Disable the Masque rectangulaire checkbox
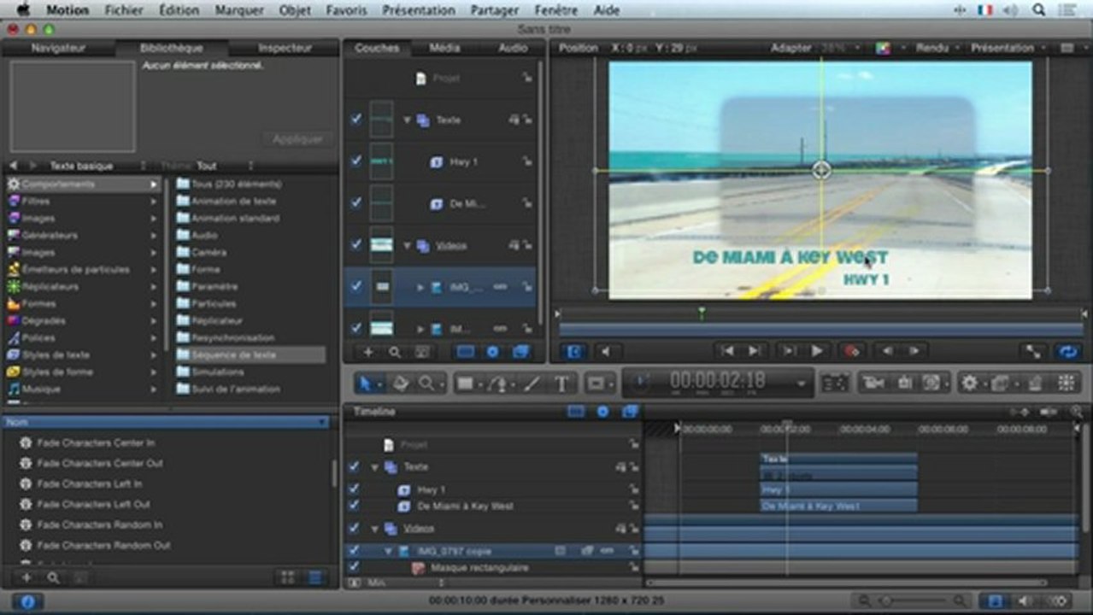This screenshot has height=615, width=1093. (x=354, y=567)
